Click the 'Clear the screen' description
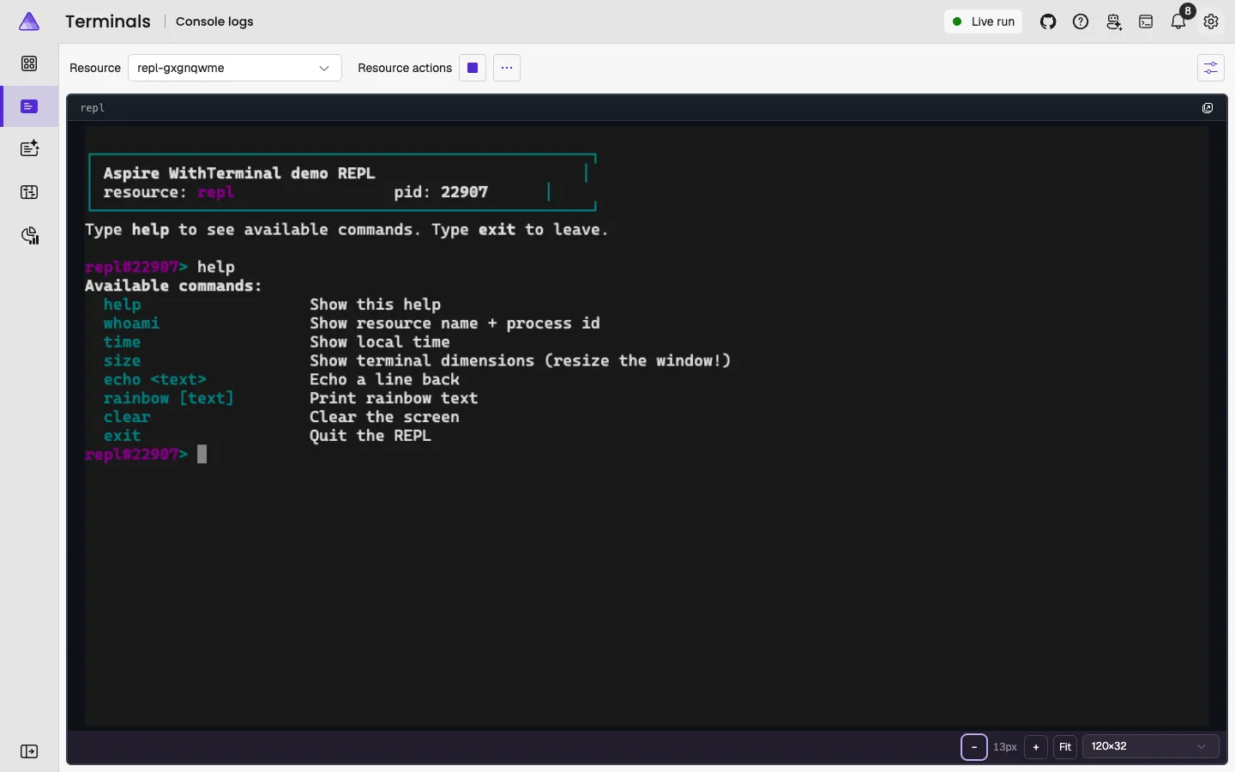1235x772 pixels. coord(384,417)
